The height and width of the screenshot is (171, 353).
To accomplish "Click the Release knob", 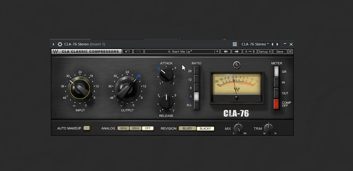I will click(166, 101).
